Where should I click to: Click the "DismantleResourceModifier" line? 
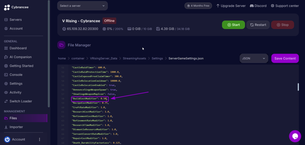click(94, 130)
